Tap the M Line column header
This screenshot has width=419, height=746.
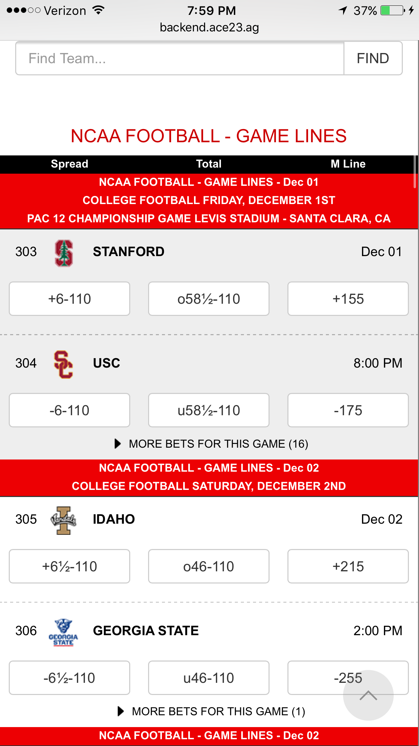pyautogui.click(x=348, y=164)
